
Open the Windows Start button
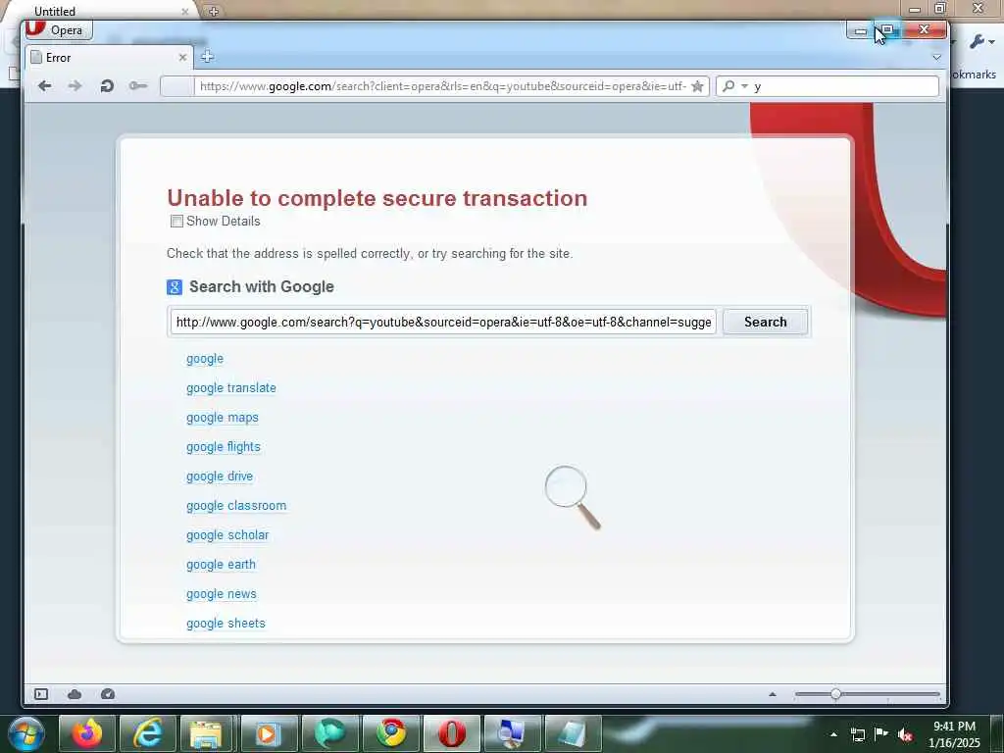pos(25,733)
